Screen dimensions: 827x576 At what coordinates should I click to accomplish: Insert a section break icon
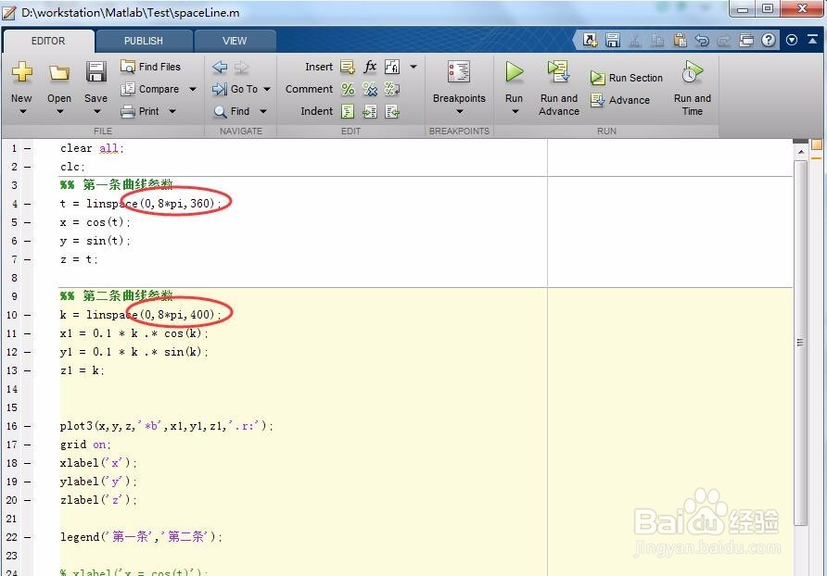[347, 67]
